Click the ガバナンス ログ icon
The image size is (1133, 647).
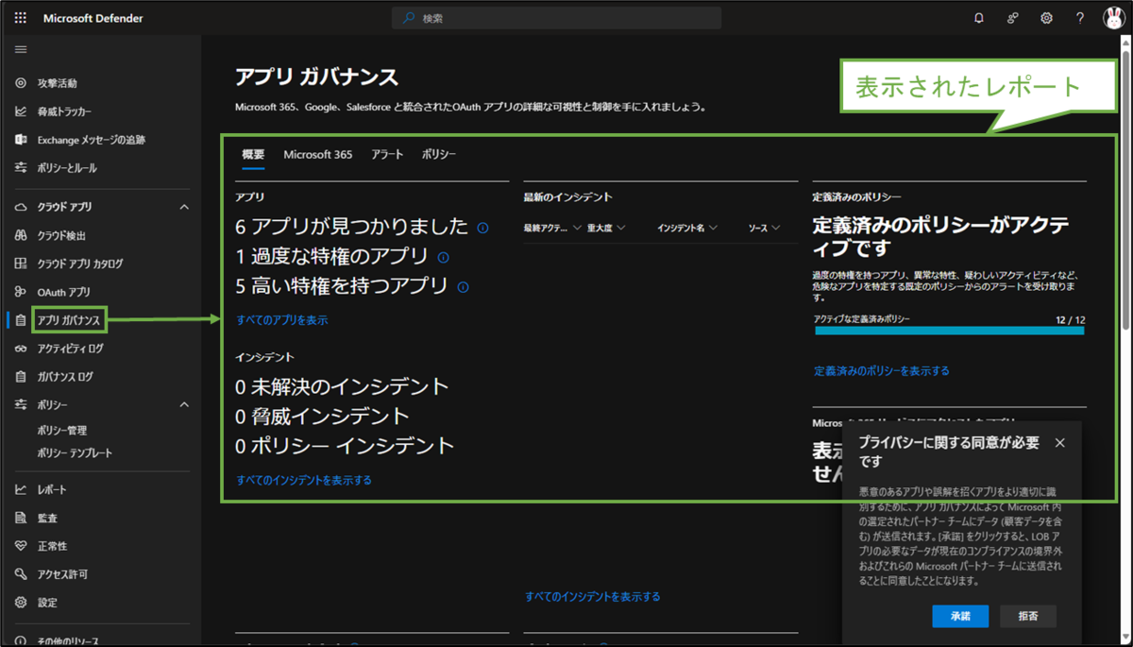21,377
